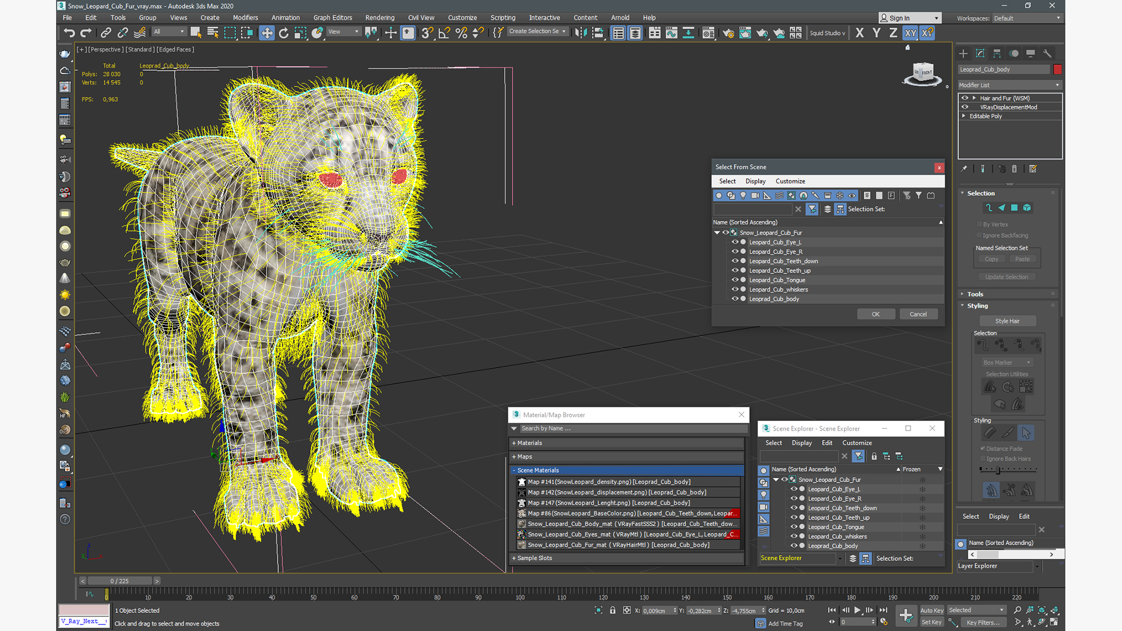Expand the Tools rollout

point(975,294)
